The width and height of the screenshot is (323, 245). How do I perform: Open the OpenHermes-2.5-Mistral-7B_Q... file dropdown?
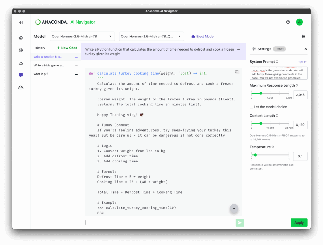(x=151, y=37)
